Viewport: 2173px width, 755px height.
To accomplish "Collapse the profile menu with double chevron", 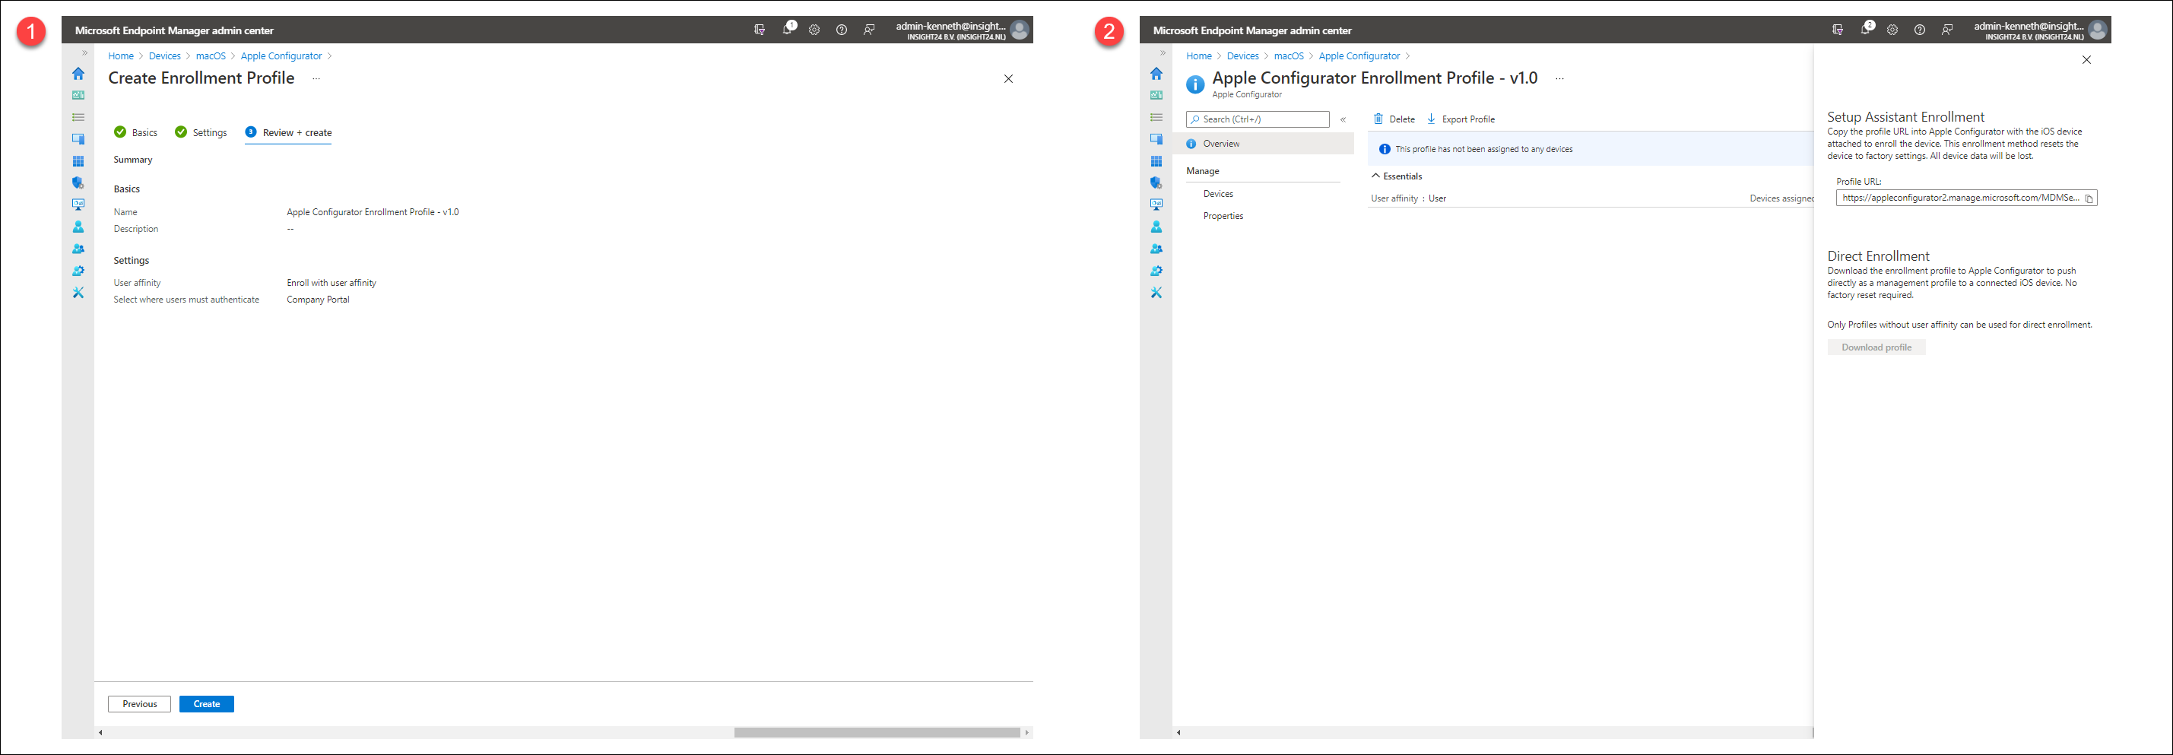I will pyautogui.click(x=1343, y=120).
